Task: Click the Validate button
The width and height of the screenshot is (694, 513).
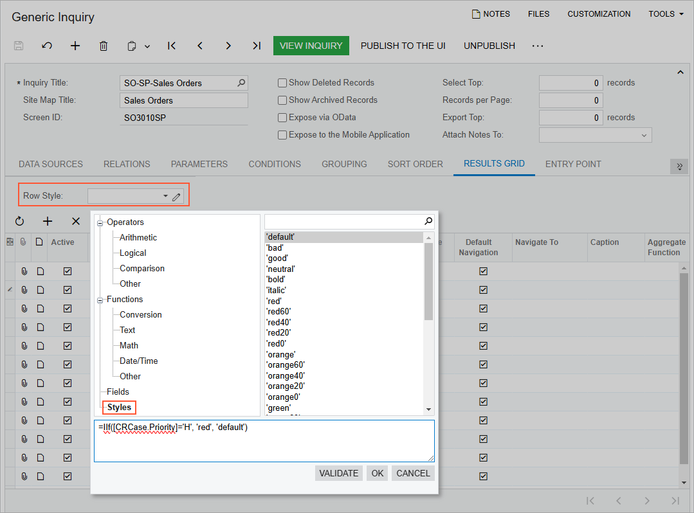Action: 339,473
